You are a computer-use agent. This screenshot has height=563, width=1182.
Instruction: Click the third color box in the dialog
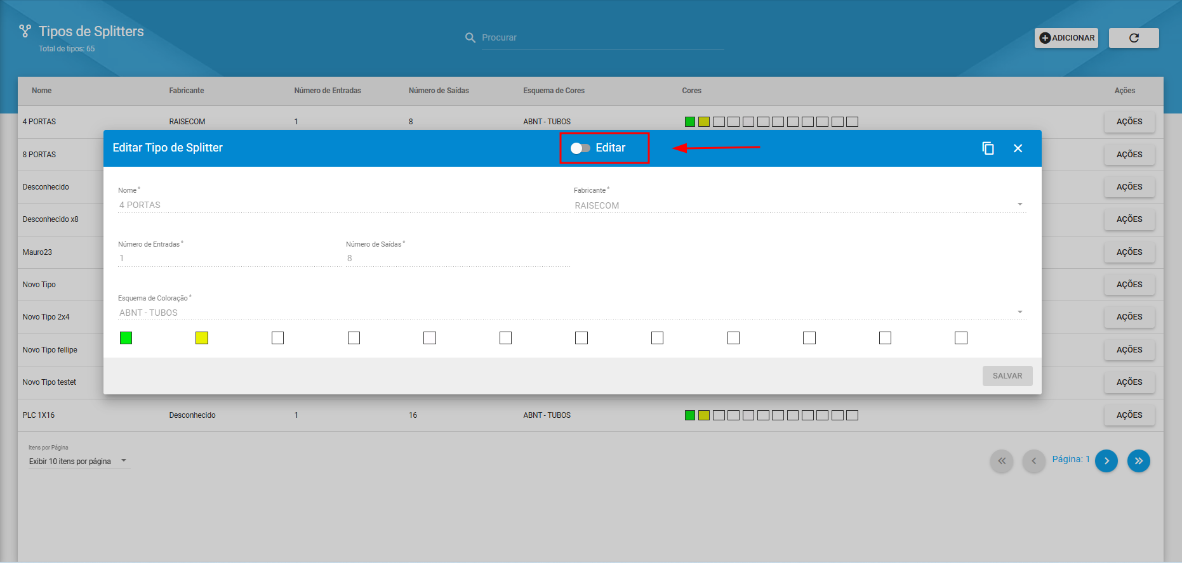(277, 338)
